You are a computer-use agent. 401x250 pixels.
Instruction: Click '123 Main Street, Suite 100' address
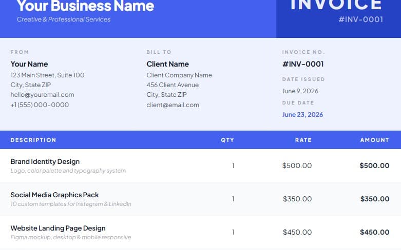tap(47, 75)
